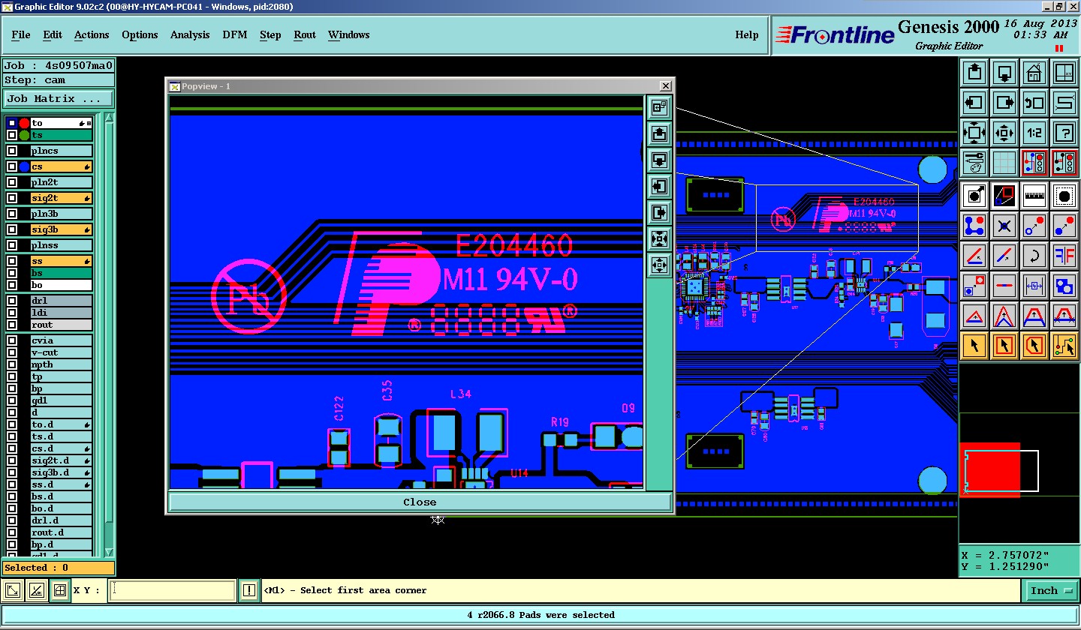Toggle the checkbox for layer cs
The image size is (1081, 630).
tap(11, 166)
